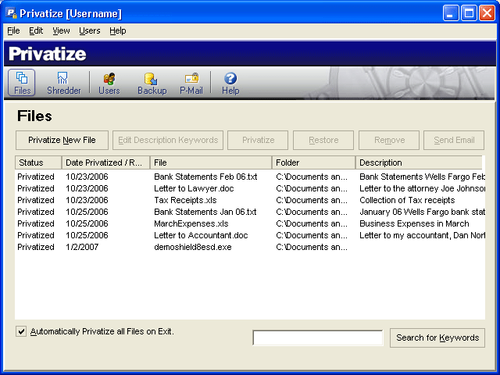Close the Privatize window

click(487, 13)
